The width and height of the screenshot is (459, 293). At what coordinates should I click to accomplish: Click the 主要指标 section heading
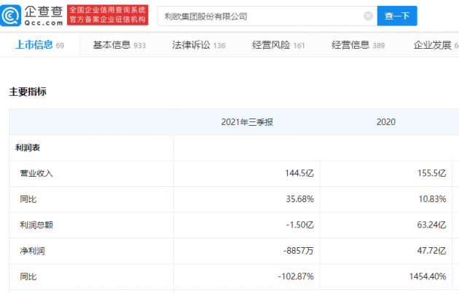coord(28,92)
